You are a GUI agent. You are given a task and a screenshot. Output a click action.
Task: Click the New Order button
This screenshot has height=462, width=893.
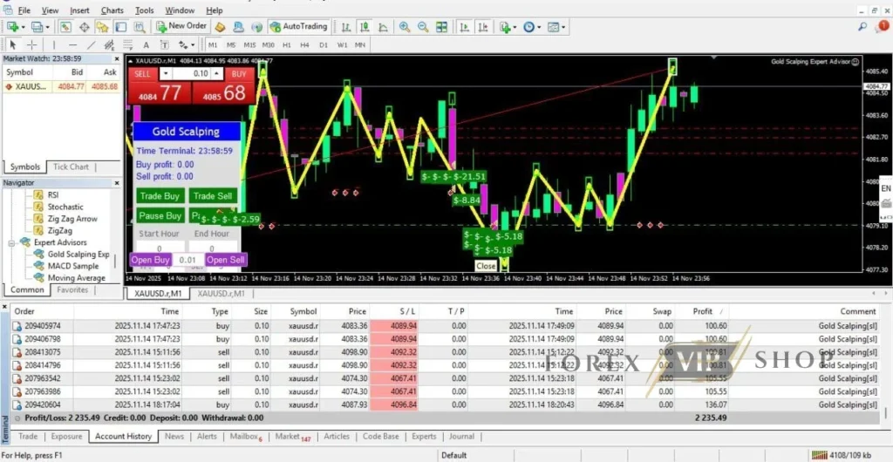tap(181, 26)
